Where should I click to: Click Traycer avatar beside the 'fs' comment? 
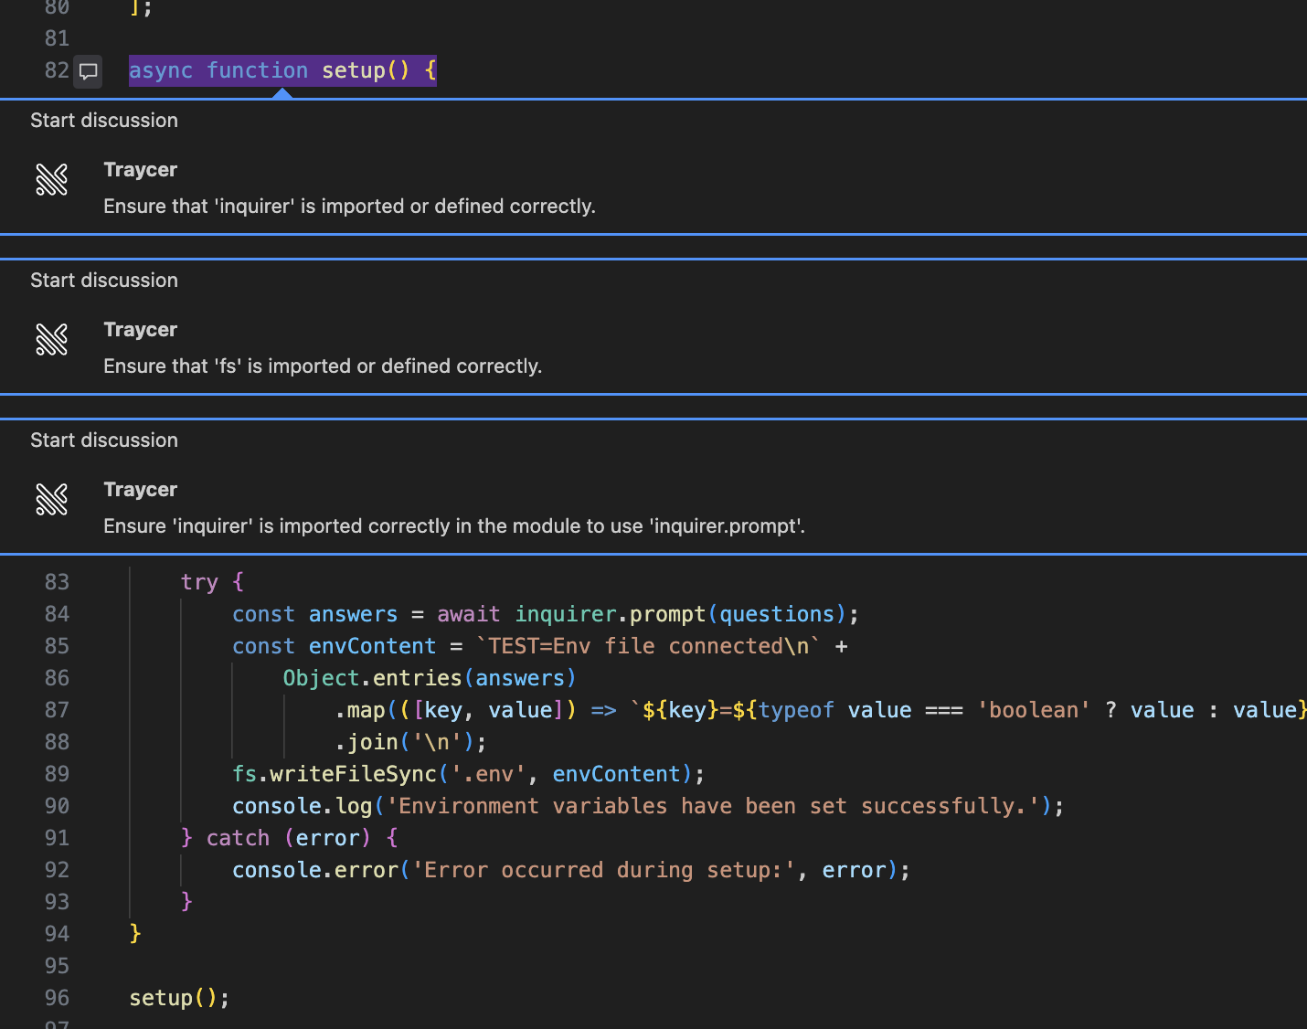[x=52, y=340]
